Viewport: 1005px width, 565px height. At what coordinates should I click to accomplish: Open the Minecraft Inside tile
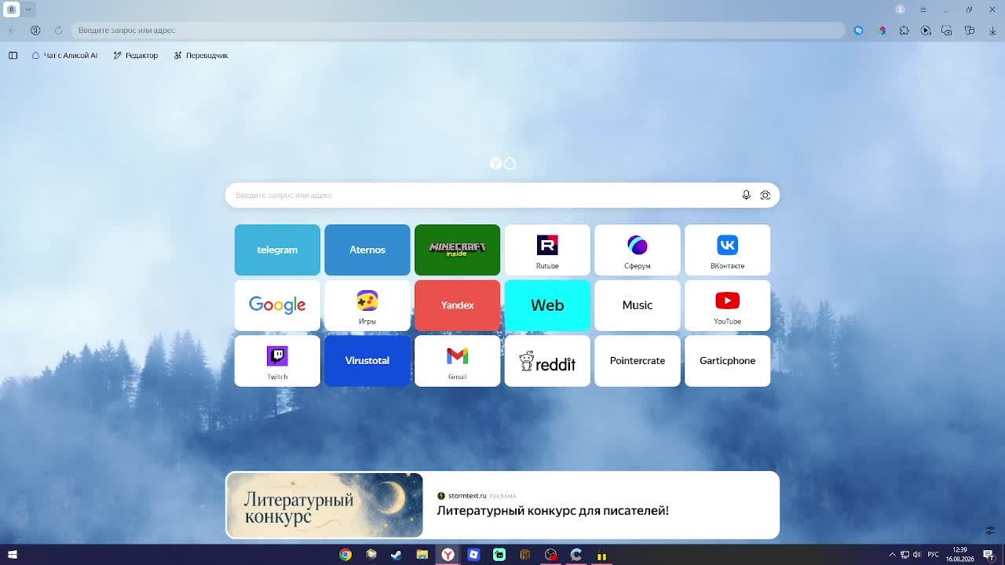coord(457,250)
